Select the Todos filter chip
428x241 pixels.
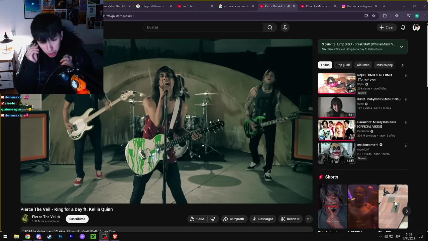tap(325, 65)
